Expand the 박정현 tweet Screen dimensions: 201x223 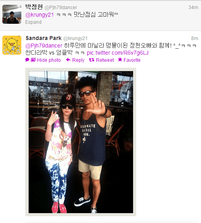click(x=34, y=22)
